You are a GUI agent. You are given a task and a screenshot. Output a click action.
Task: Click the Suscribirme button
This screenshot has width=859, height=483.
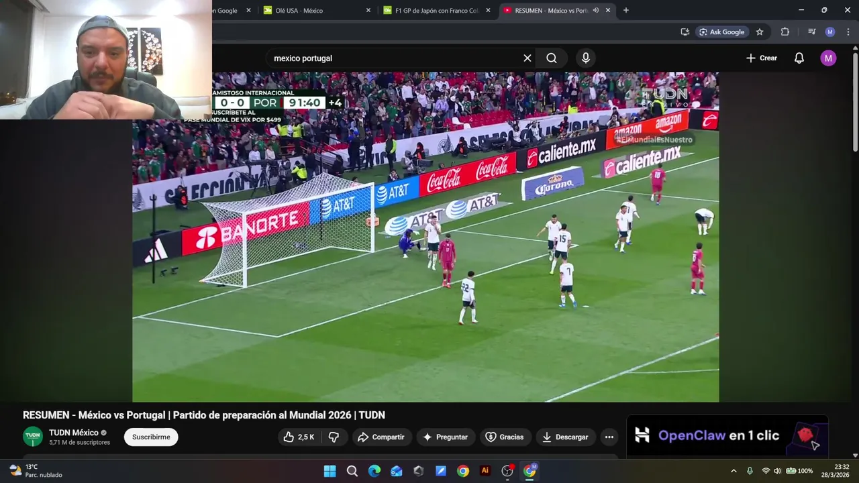tap(151, 437)
